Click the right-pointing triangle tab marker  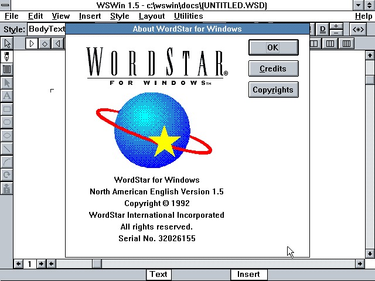click(32, 43)
